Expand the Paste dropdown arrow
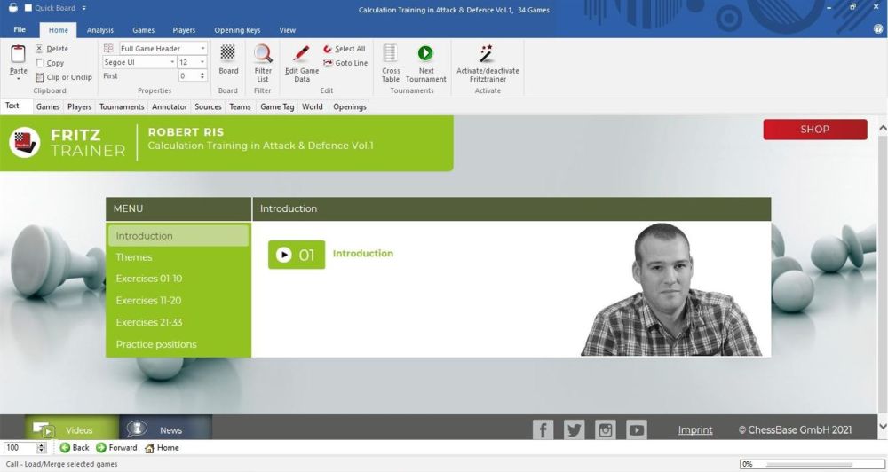888x472 pixels. pos(18,79)
